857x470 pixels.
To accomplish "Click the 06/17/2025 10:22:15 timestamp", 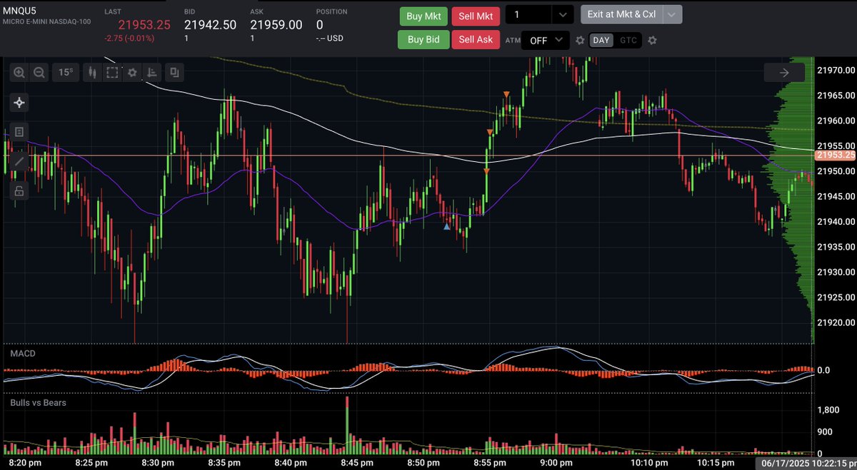I will (806, 463).
